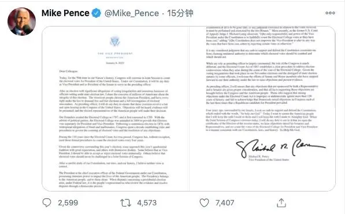Reply using the speech bubble icon
The image size is (345, 214).
coord(47,202)
